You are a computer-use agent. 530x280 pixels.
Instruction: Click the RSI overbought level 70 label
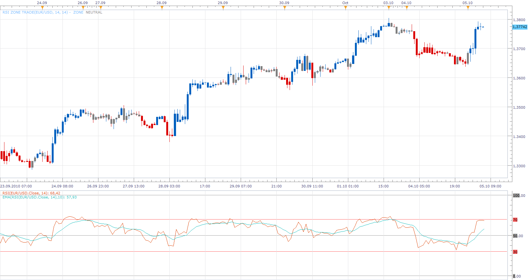[515, 220]
